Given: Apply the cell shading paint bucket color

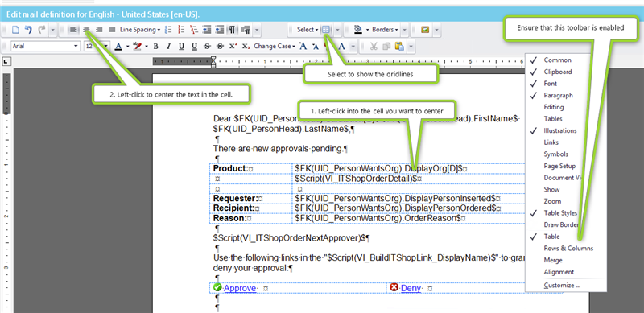Looking at the screenshot, I should click(357, 30).
